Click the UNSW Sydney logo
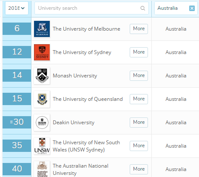The image size is (199, 177). 42,146
